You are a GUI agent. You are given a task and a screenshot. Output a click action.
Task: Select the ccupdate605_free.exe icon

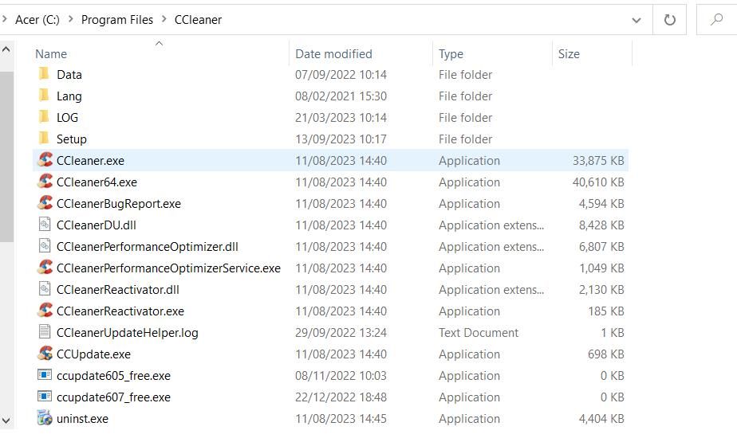click(x=45, y=375)
